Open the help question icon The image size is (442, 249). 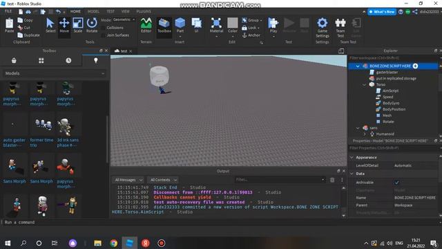(401, 12)
